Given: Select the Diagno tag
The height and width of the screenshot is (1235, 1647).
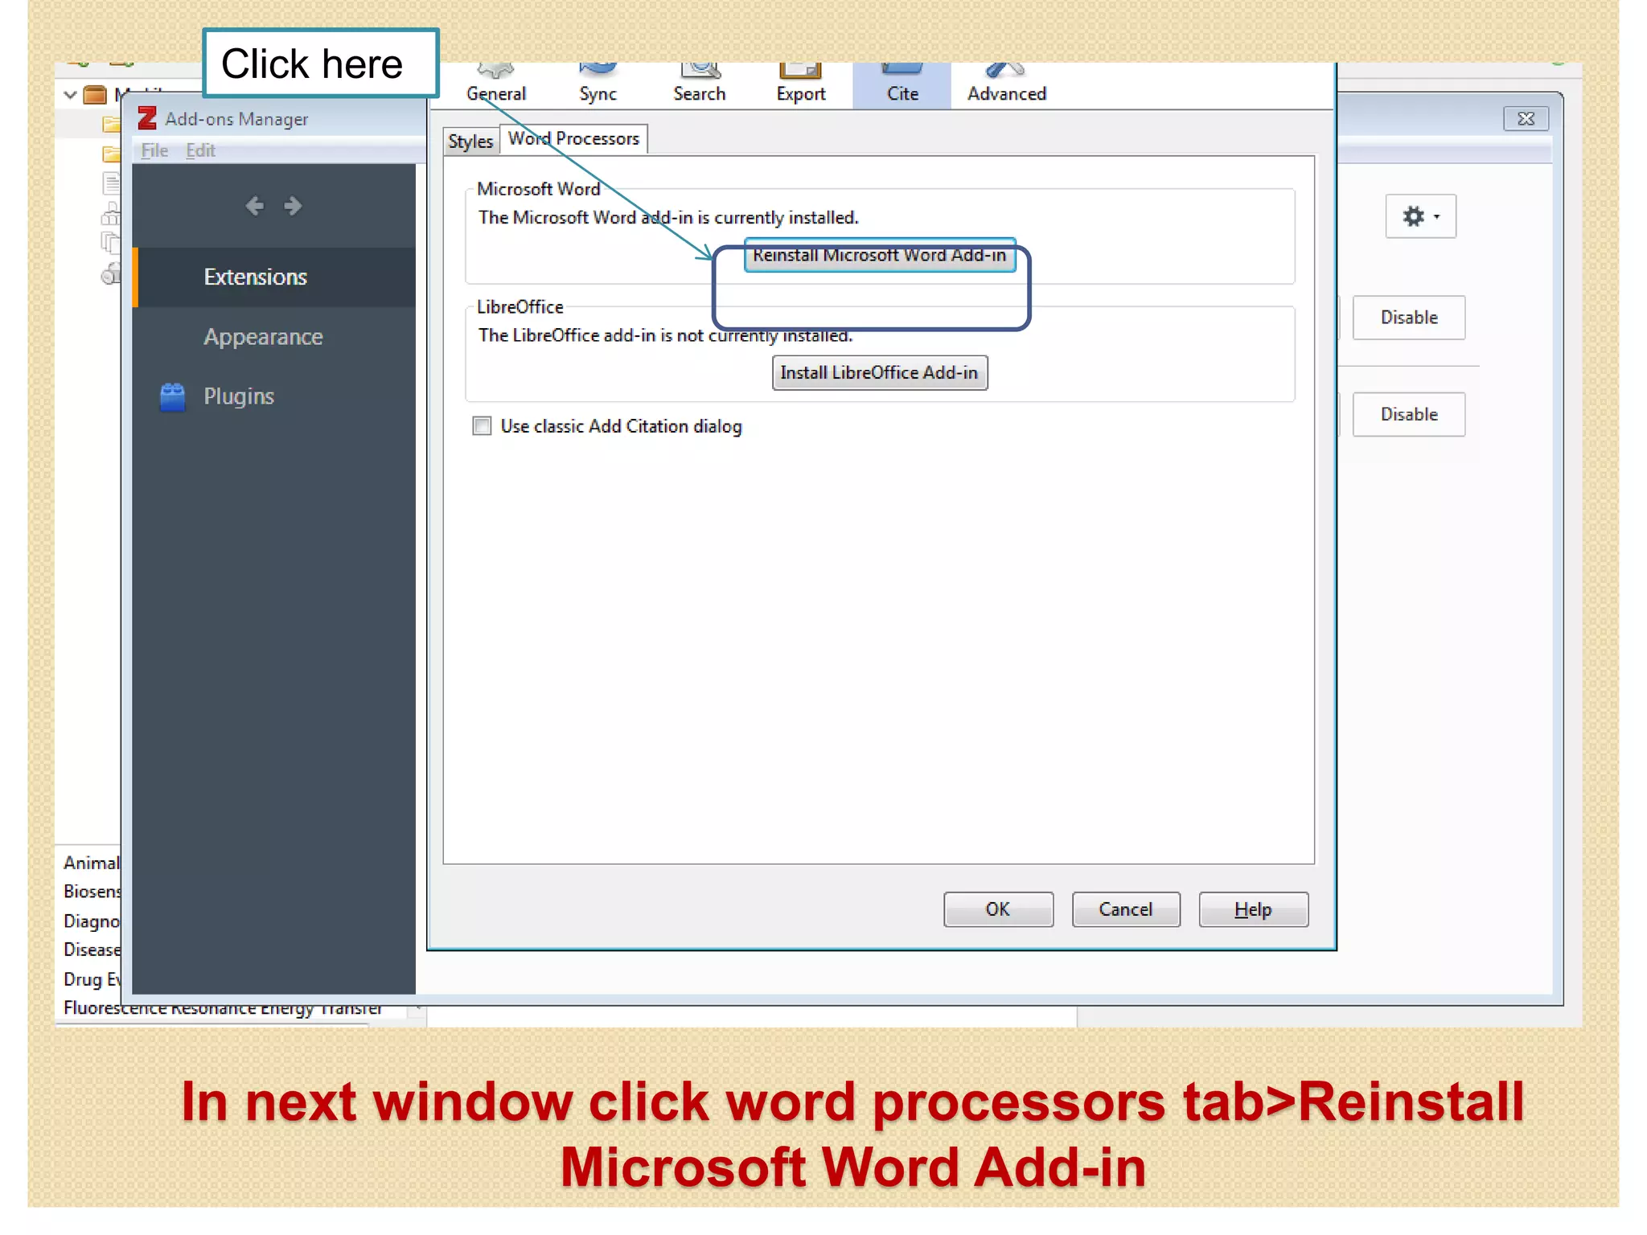Looking at the screenshot, I should (92, 921).
